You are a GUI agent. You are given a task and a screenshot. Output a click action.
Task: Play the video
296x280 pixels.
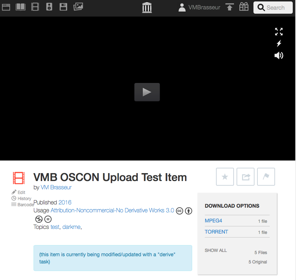click(147, 92)
